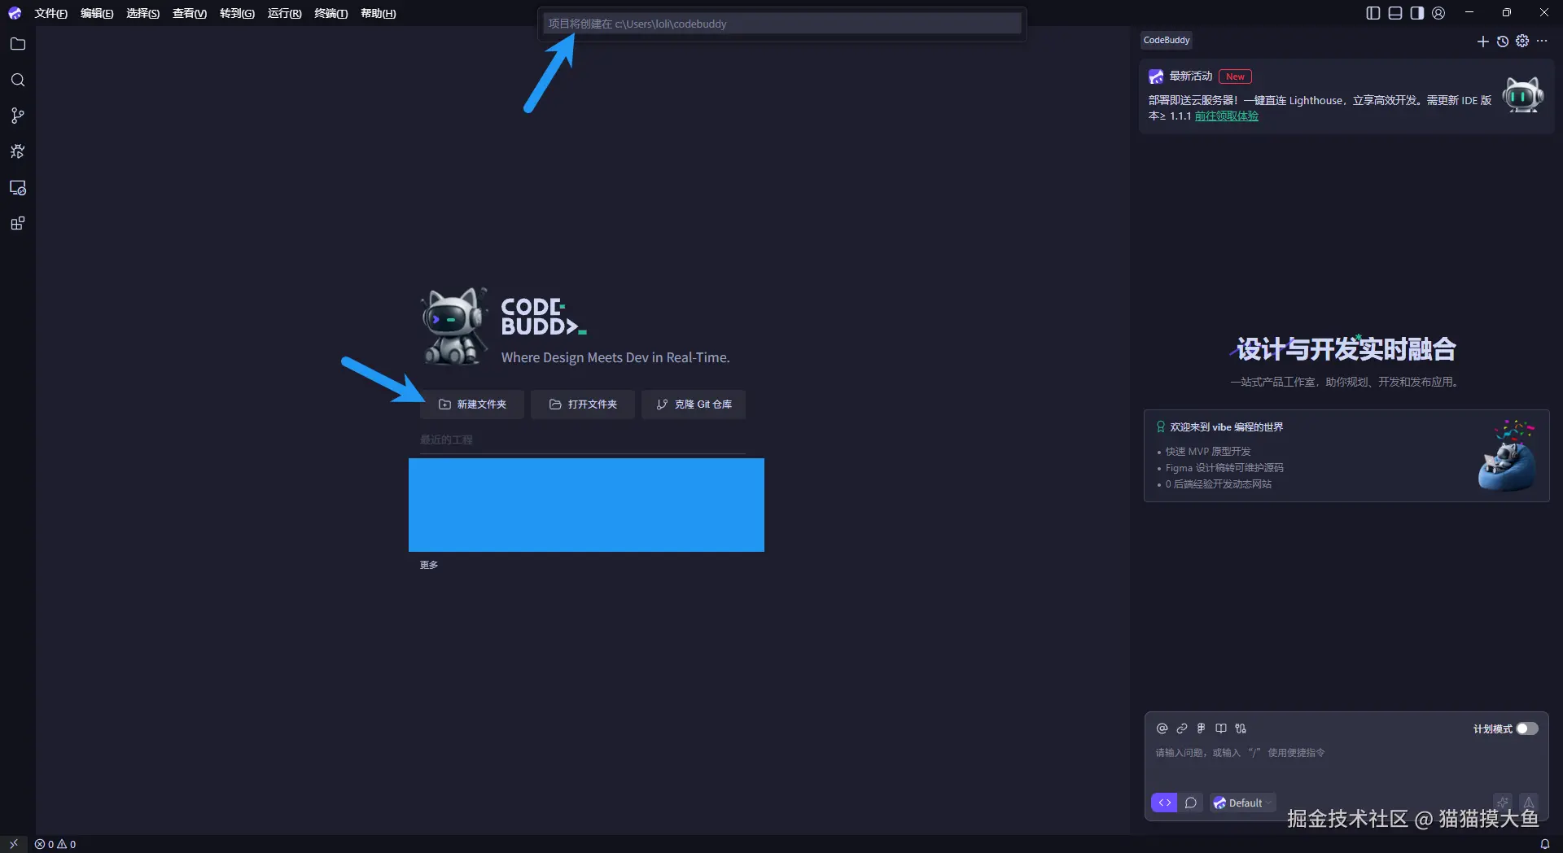Screen dimensions: 1563x853
Task: Click the link attachment icon in chat box
Action: pos(1182,728)
